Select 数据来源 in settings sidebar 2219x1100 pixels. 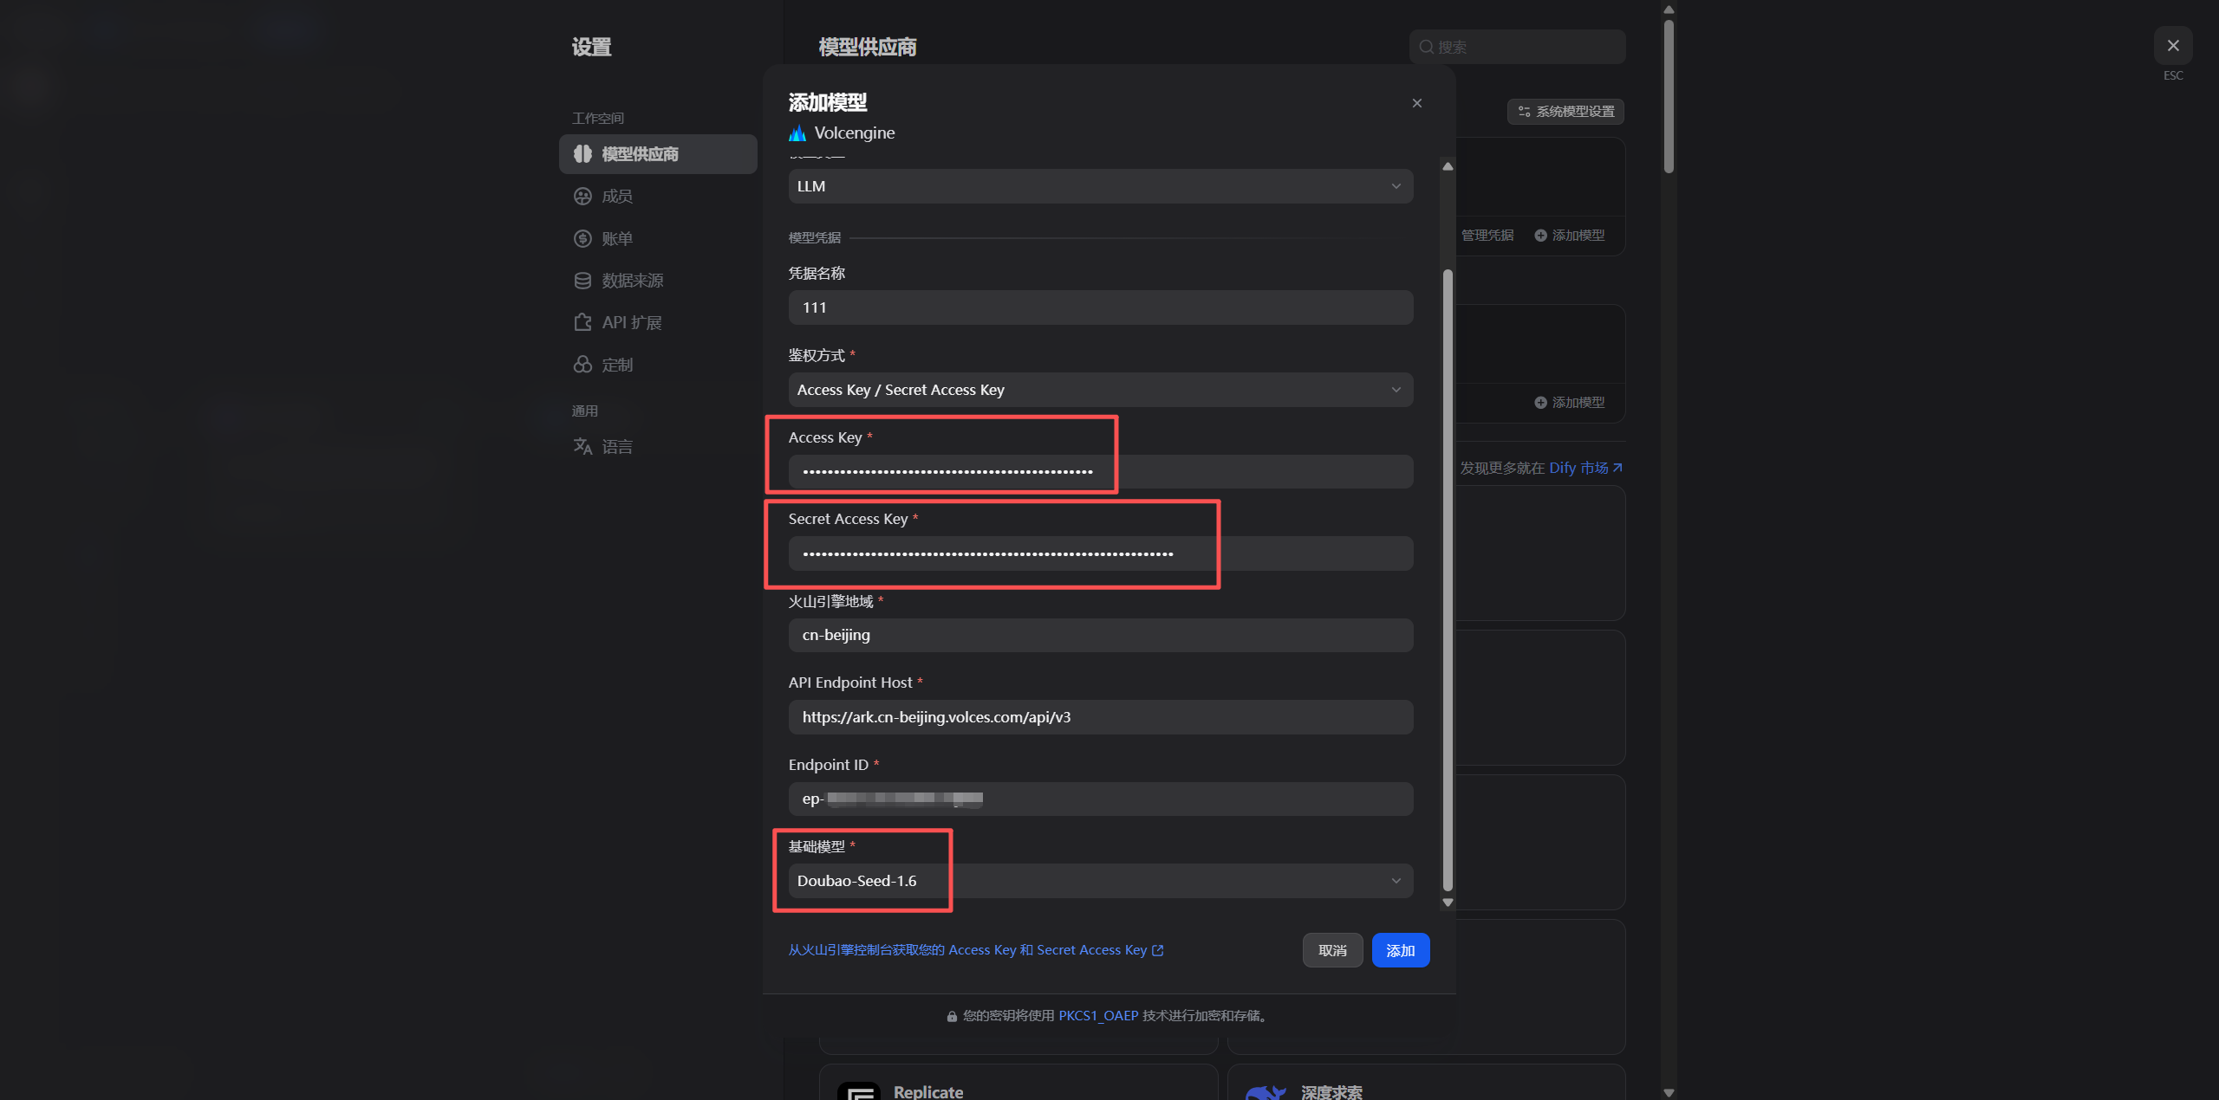[x=633, y=281]
